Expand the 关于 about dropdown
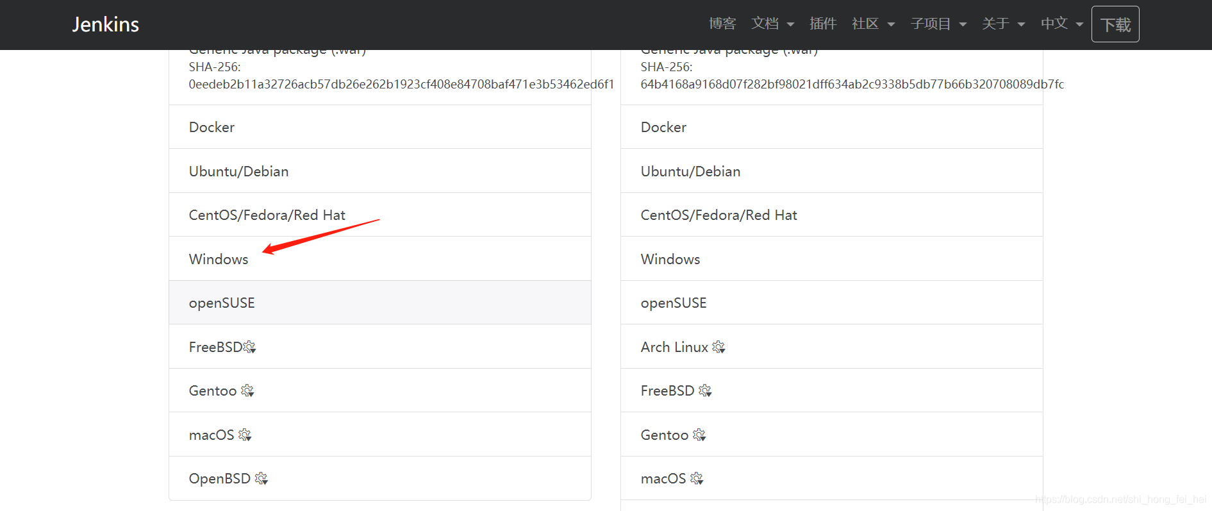 click(x=1003, y=24)
